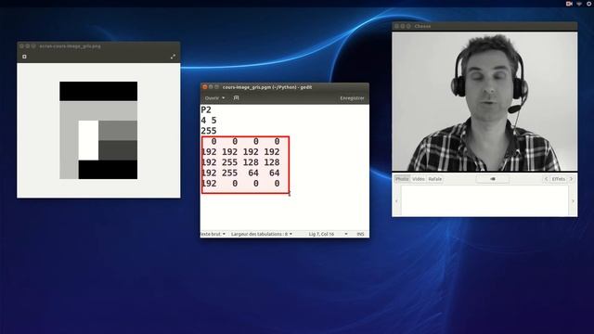Click the INS indicator in gedit status bar
The width and height of the screenshot is (594, 334).
(360, 234)
